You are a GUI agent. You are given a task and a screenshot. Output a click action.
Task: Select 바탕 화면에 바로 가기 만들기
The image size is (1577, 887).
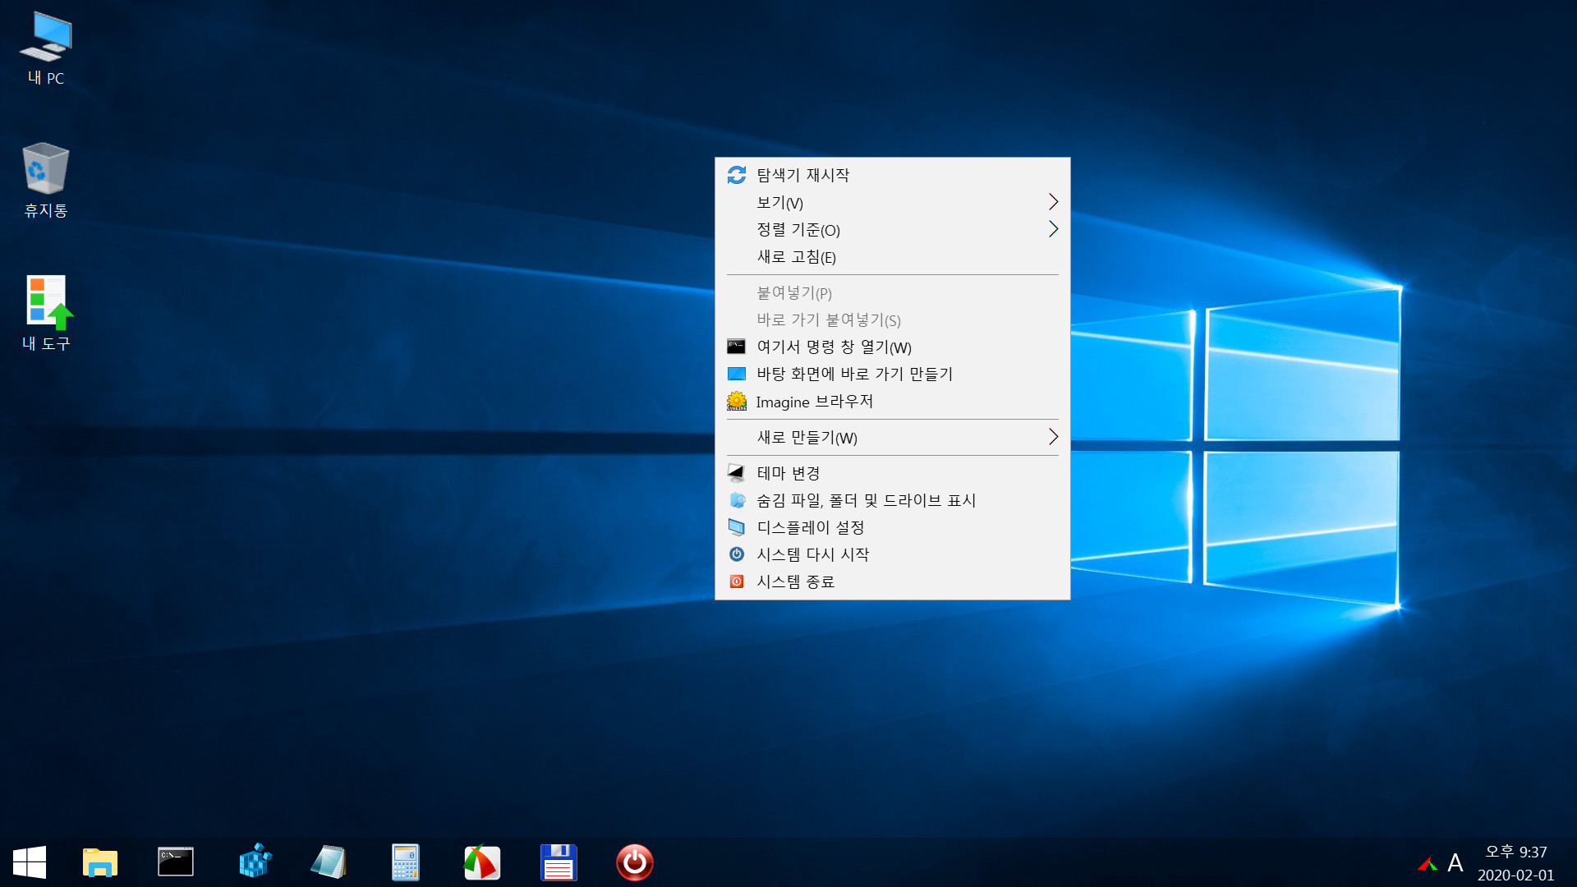pyautogui.click(x=893, y=375)
